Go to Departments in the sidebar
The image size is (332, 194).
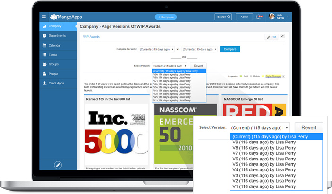58,36
